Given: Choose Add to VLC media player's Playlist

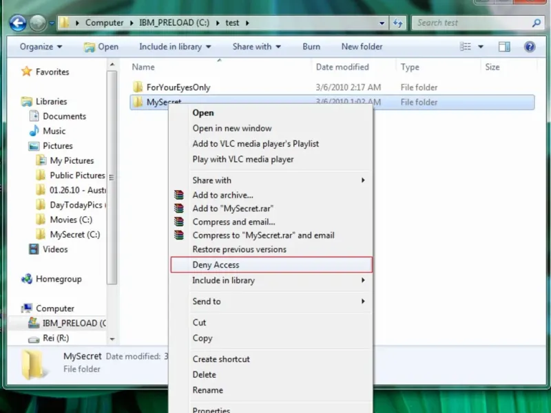Looking at the screenshot, I should 256,144.
